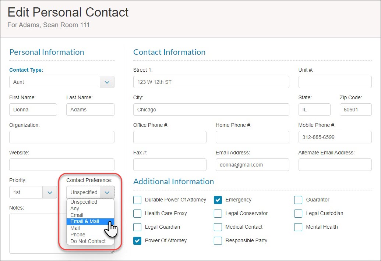The height and width of the screenshot is (261, 381).
Task: Tick the Legal Conservator checkbox
Action: tap(218, 214)
